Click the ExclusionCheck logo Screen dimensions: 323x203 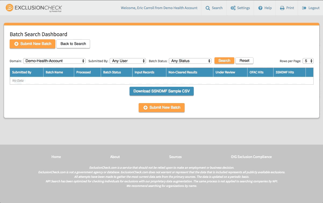click(x=34, y=8)
